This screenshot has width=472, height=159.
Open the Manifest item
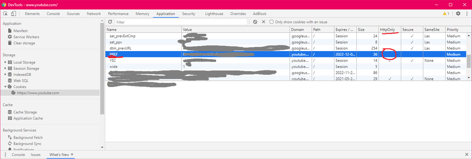point(20,31)
